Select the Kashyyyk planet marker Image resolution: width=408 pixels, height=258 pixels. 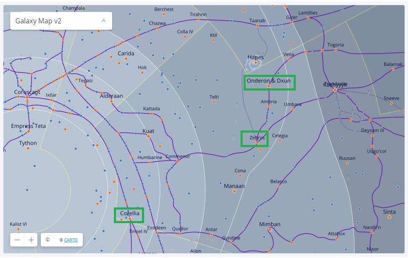point(335,90)
